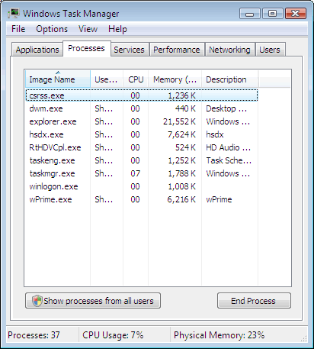Show processes from all users
The width and height of the screenshot is (314, 349).
click(93, 301)
